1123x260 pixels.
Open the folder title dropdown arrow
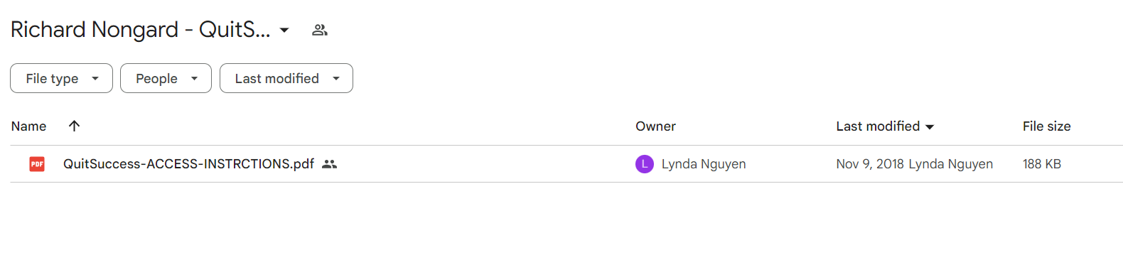pyautogui.click(x=284, y=30)
